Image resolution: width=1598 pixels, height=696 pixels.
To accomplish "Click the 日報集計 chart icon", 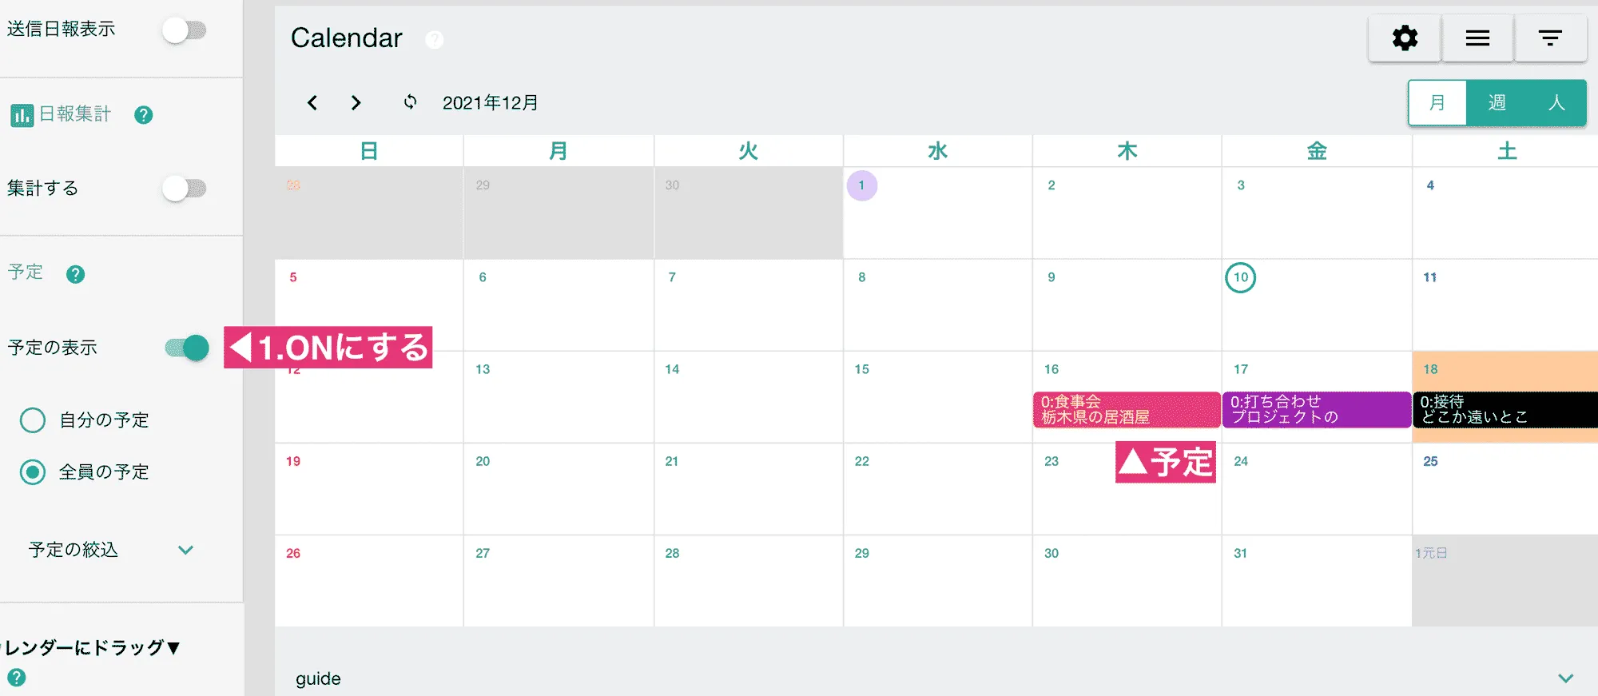I will point(22,115).
